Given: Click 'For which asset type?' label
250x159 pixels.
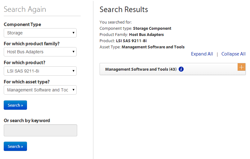Looking at the screenshot, I should (x=27, y=82).
